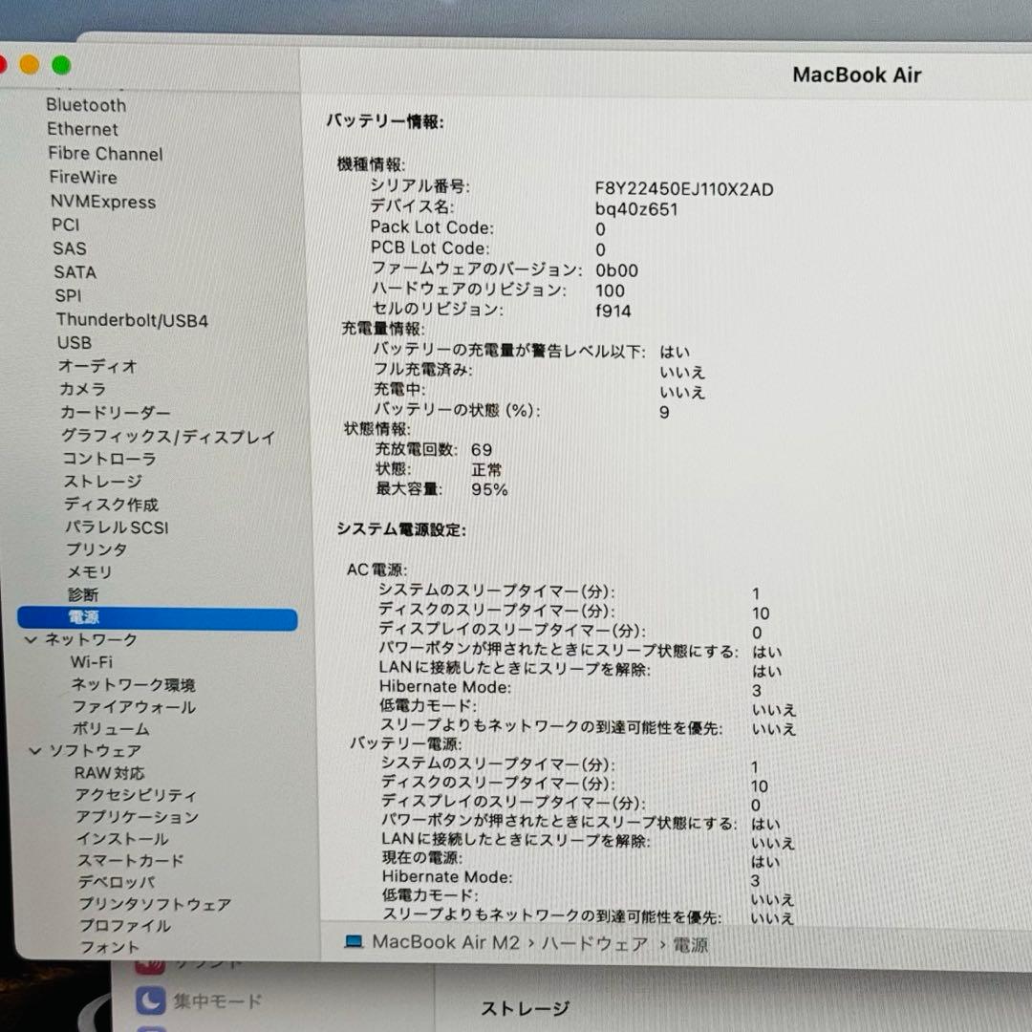Image resolution: width=1032 pixels, height=1032 pixels.
Task: Select カメラ in the sidebar
Action: [82, 389]
